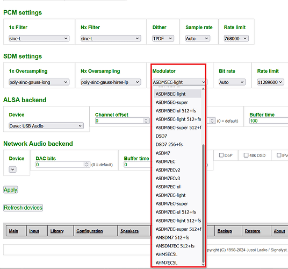
Task: Click the Channel offset stepper arrows
Action: (146, 121)
